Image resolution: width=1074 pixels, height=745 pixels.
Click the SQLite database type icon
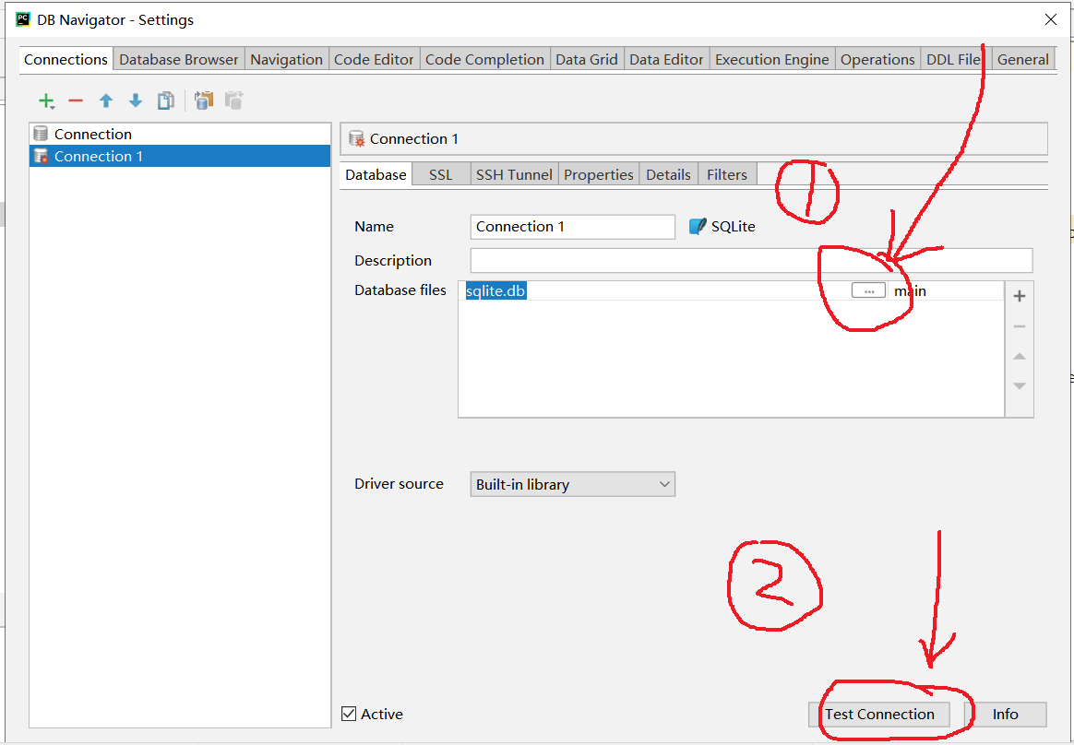(x=698, y=226)
